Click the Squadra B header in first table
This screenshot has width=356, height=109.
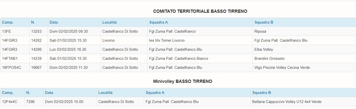click(x=264, y=22)
